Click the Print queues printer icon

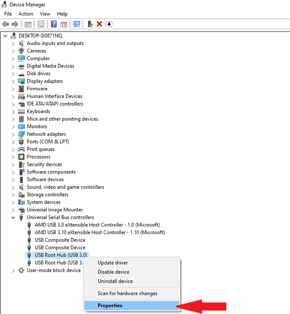coord(21,149)
